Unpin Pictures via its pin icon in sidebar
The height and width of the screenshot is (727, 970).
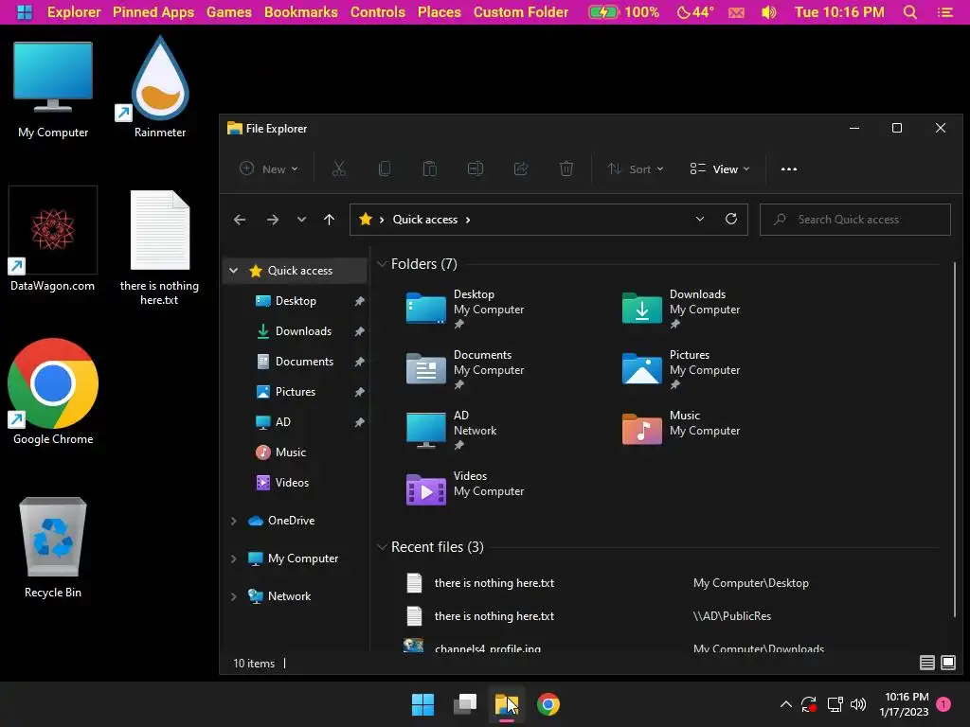click(359, 392)
